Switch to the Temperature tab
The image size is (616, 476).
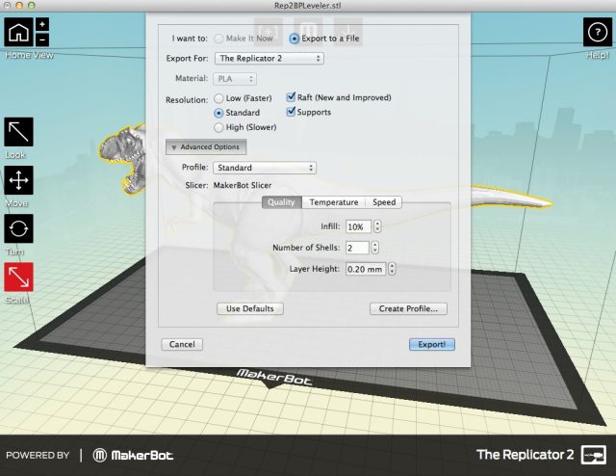click(334, 202)
